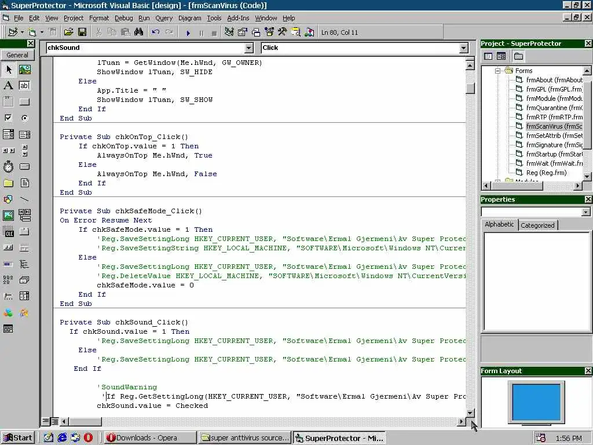Click the blue monitor in Form Layout

click(x=536, y=402)
